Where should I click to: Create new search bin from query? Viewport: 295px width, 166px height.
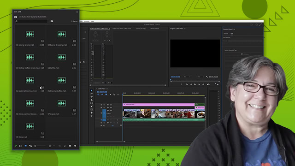click(52, 21)
